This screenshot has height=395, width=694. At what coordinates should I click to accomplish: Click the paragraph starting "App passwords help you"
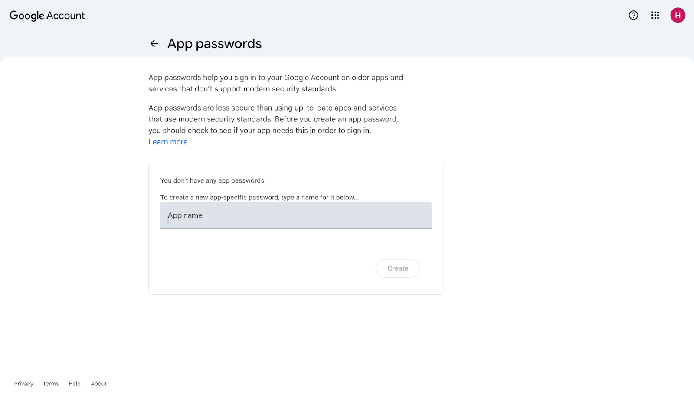275,78
